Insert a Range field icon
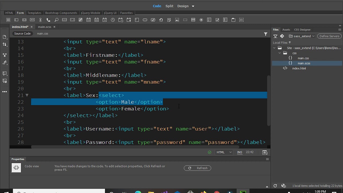This screenshot has height=193, width=343. pos(73,20)
